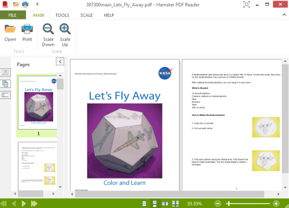Go to the first page arrow
The height and width of the screenshot is (208, 289).
(4, 204)
